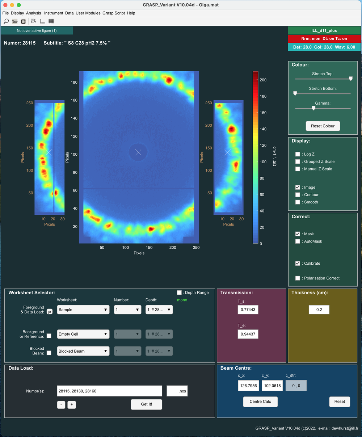Toggle the grid toolbar icon
The image size is (362, 437).
[51, 21]
